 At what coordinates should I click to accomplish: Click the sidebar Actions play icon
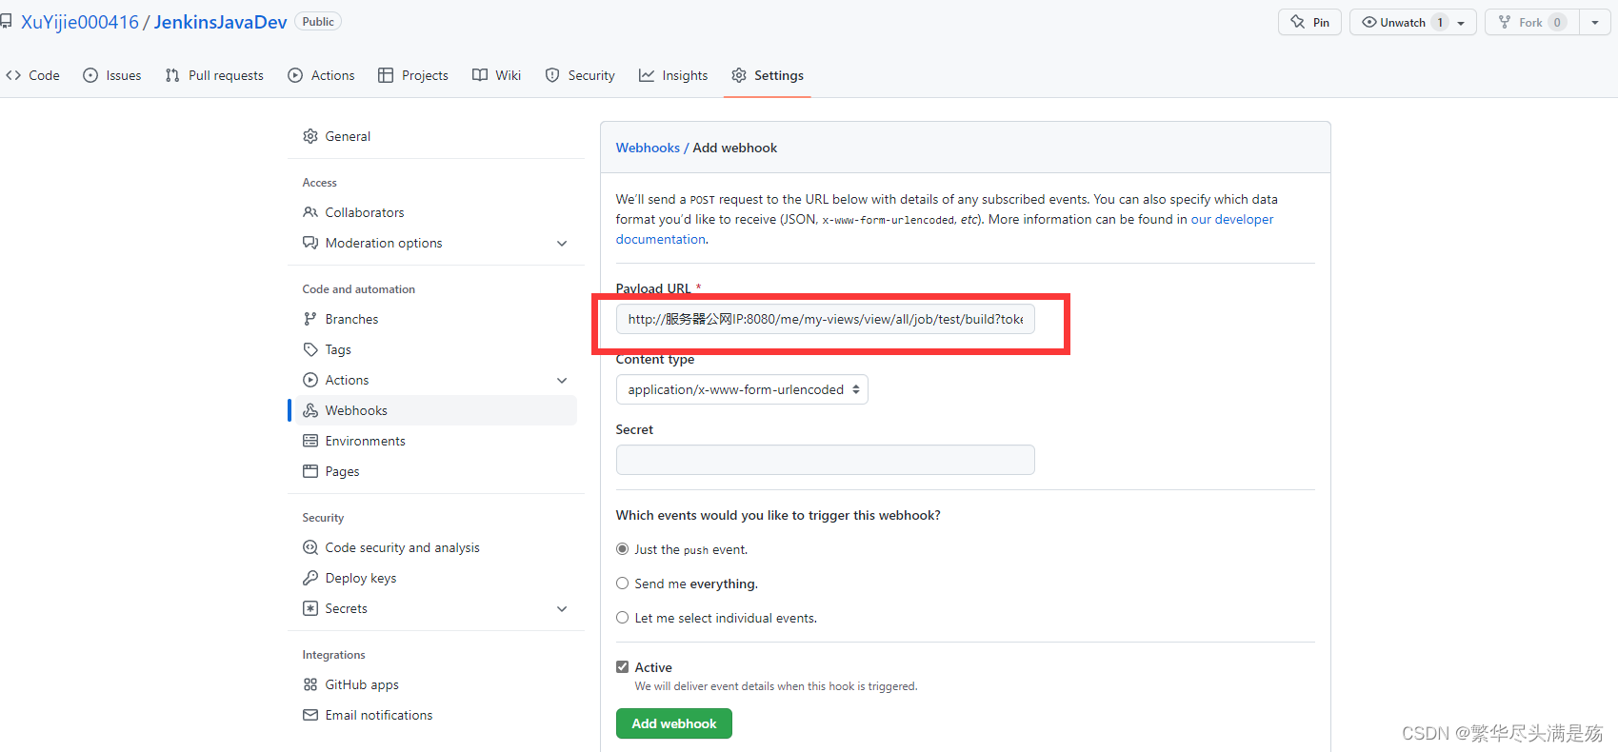[310, 380]
